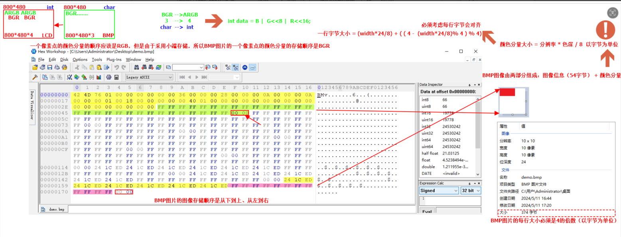Select the Cut scissors tool

tap(77, 67)
